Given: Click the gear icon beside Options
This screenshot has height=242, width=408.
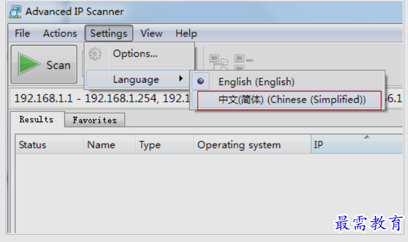Looking at the screenshot, I should coord(95,54).
